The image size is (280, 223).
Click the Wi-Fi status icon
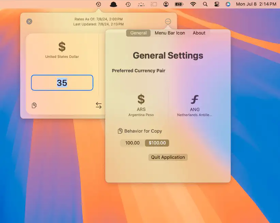[193, 4]
